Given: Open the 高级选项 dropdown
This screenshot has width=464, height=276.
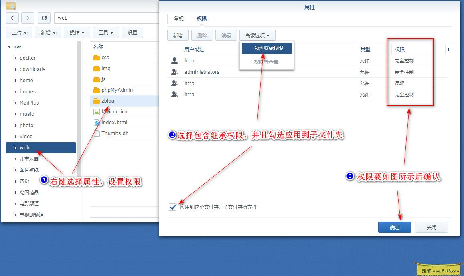Looking at the screenshot, I should tap(257, 35).
